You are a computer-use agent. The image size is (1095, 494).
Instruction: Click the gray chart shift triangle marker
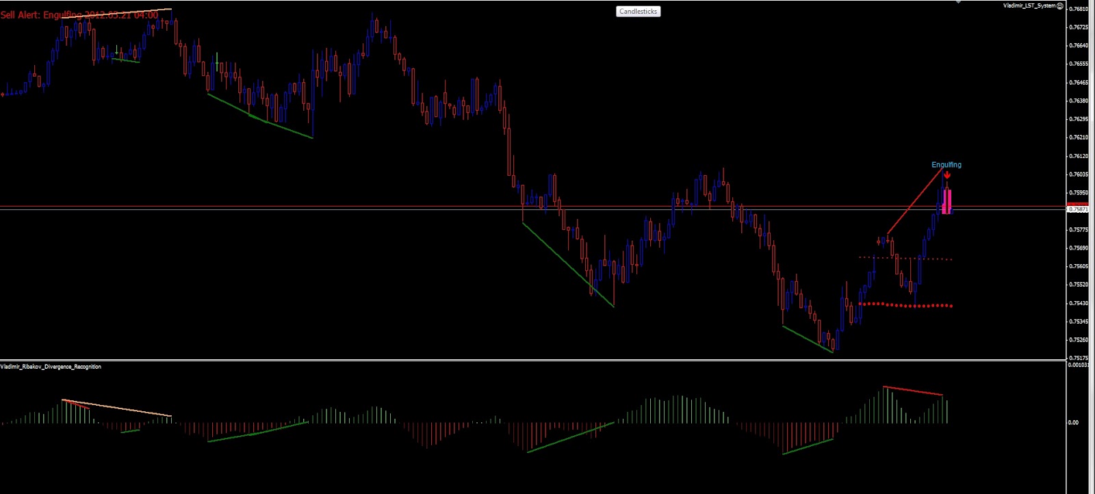(958, 2)
